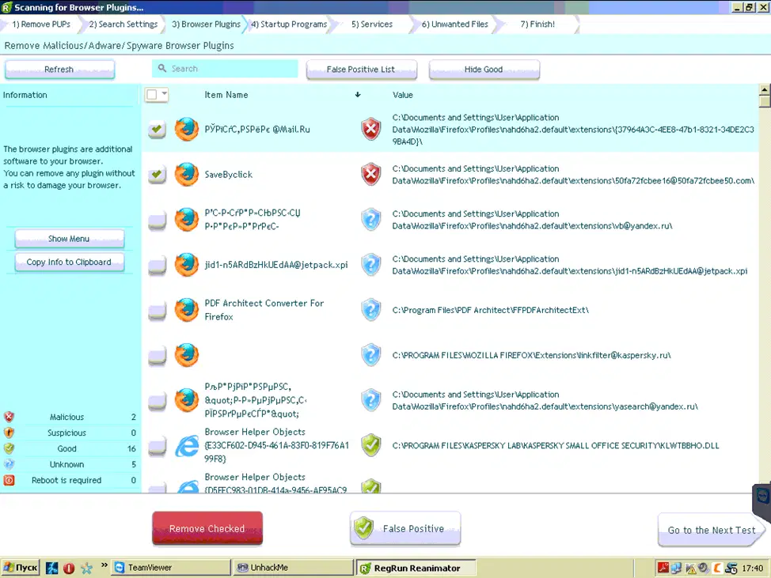Click the Firefox icon in the yasearch@yandex.ru row
This screenshot has width=771, height=578.
tap(186, 400)
